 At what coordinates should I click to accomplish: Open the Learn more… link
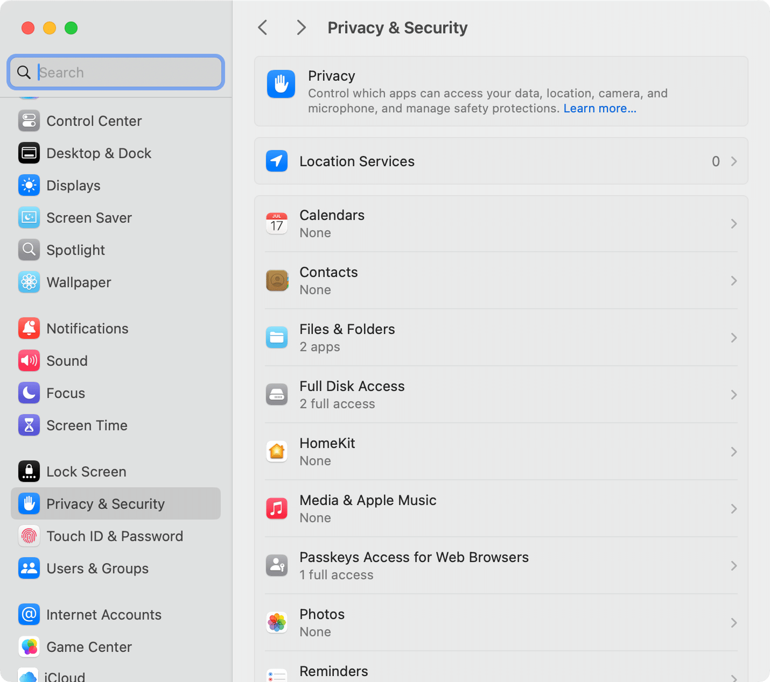pyautogui.click(x=600, y=109)
